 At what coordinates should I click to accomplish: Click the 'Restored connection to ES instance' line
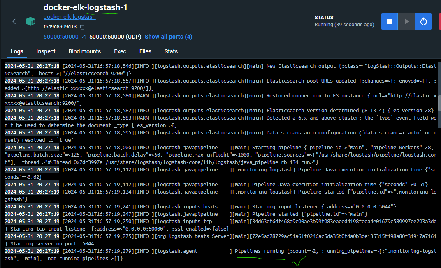(220, 99)
